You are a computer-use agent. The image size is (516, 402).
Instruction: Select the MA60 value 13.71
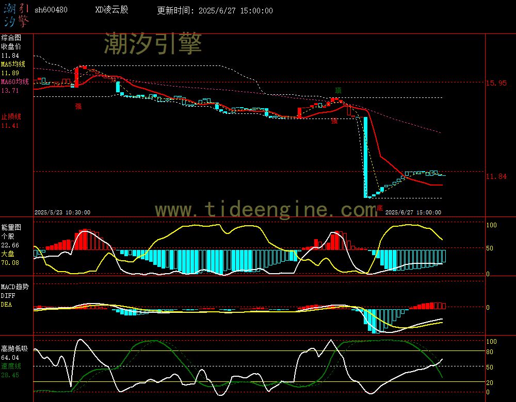(10, 90)
